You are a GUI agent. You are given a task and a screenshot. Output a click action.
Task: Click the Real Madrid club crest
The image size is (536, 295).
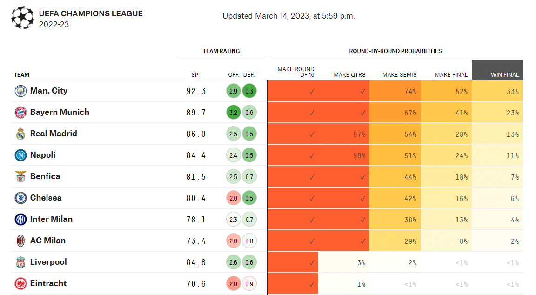(x=20, y=134)
